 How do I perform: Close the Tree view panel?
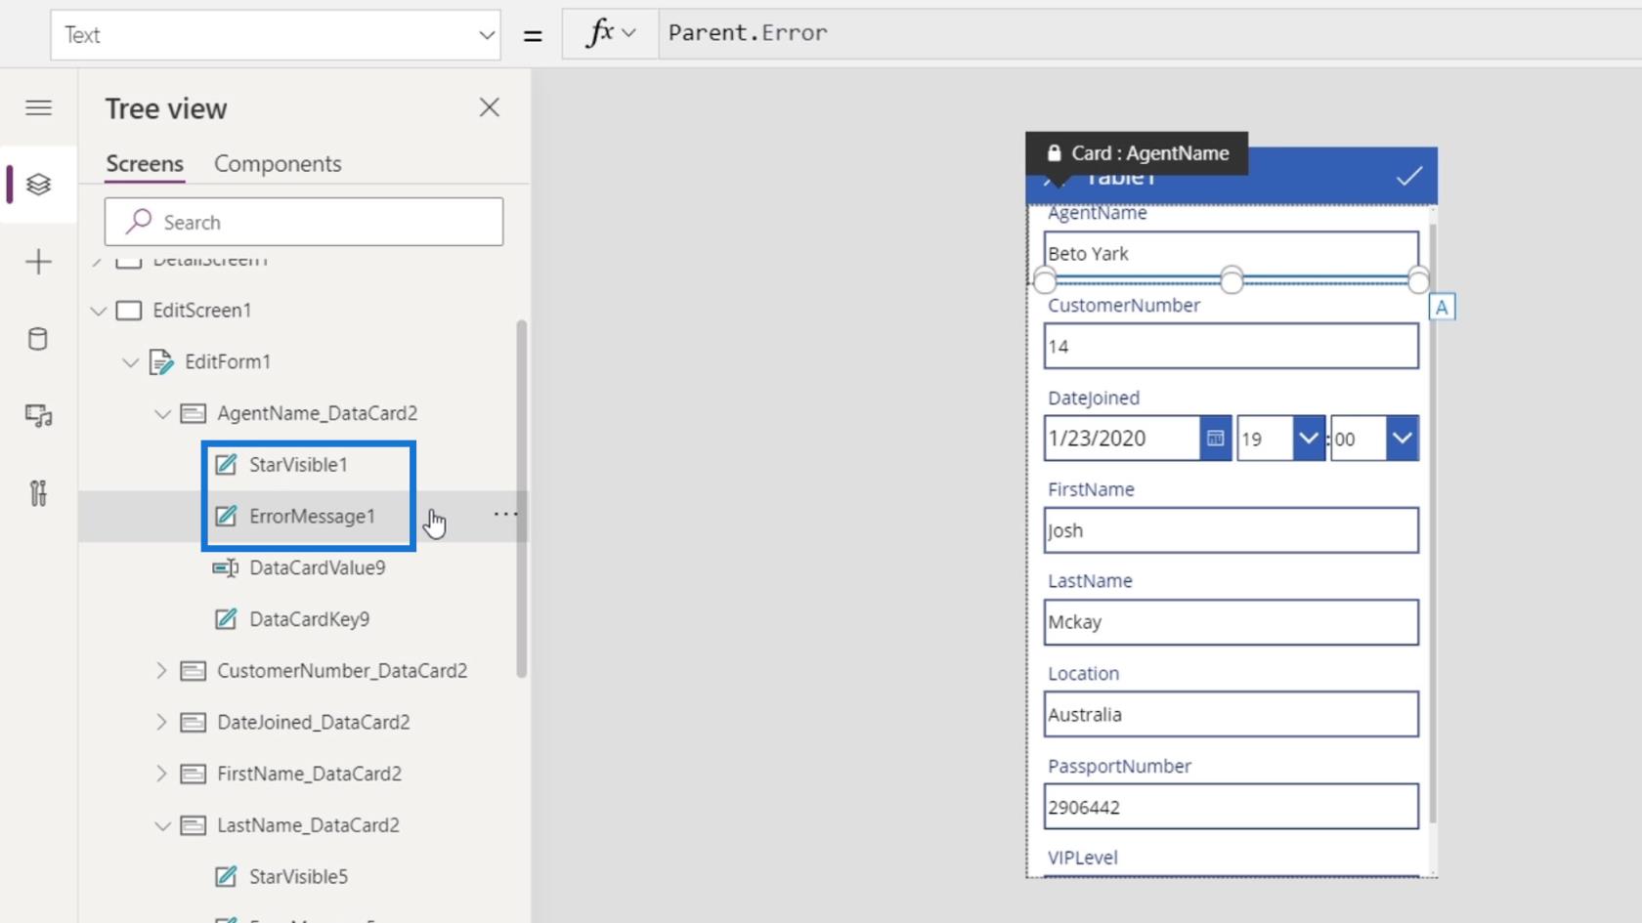[490, 107]
